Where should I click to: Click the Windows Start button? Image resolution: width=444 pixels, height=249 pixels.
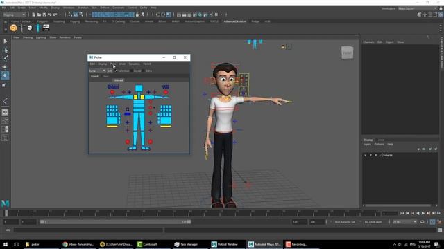[6, 244]
